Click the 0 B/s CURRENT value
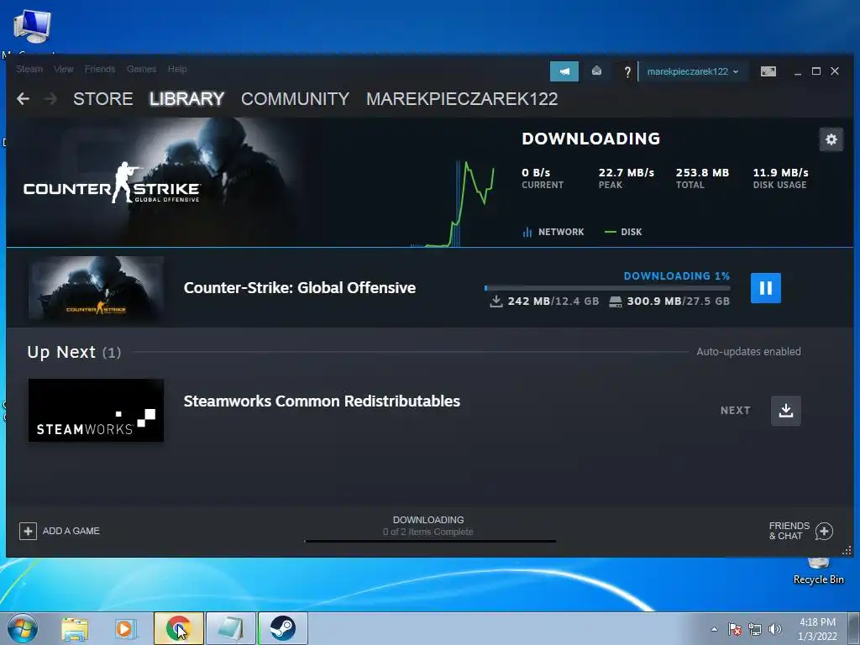Image resolution: width=860 pixels, height=645 pixels. pos(536,173)
